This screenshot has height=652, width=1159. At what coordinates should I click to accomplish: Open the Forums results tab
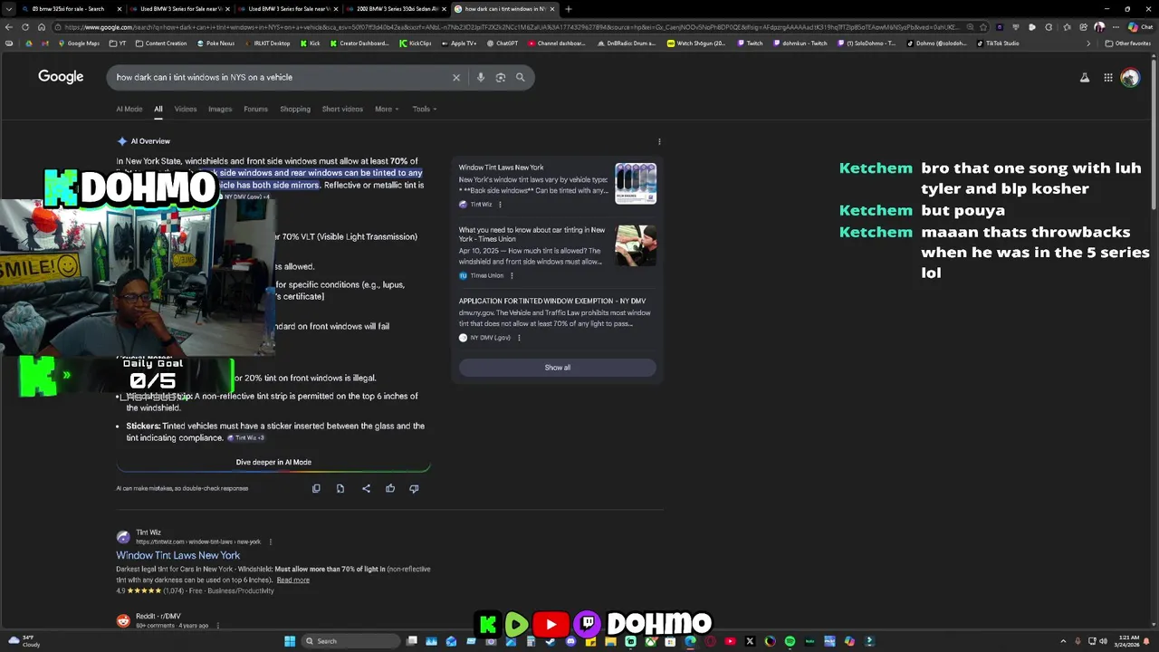[255, 109]
